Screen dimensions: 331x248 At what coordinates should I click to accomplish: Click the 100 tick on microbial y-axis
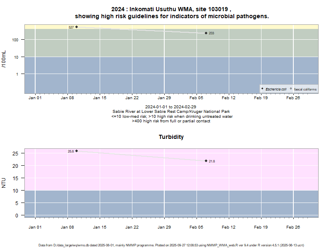tap(18, 40)
